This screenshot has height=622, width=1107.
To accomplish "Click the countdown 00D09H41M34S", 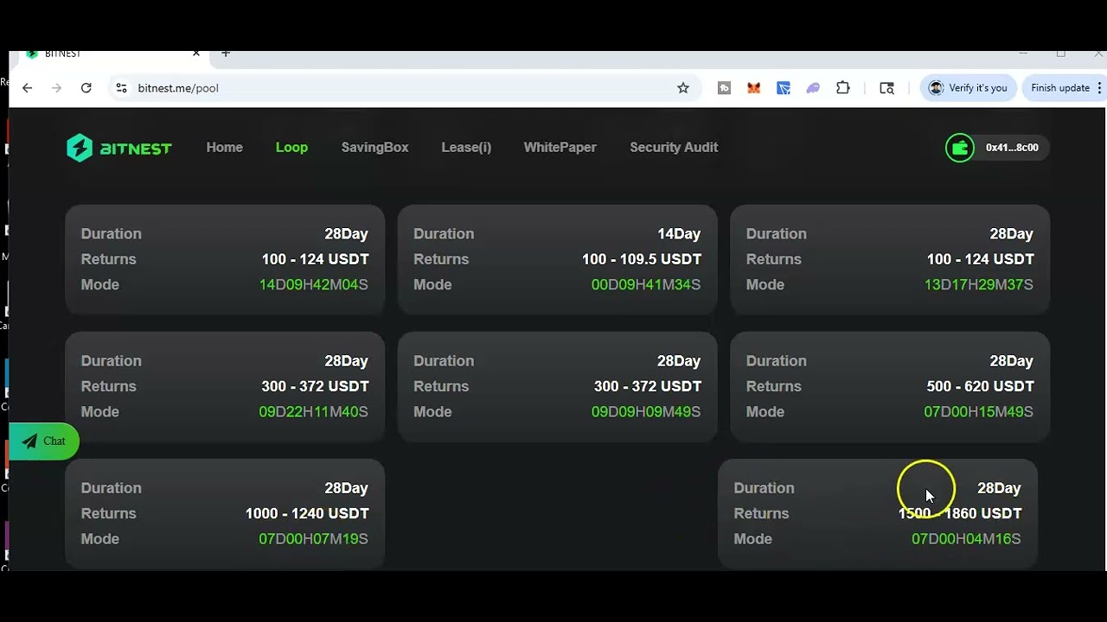I will [x=646, y=285].
